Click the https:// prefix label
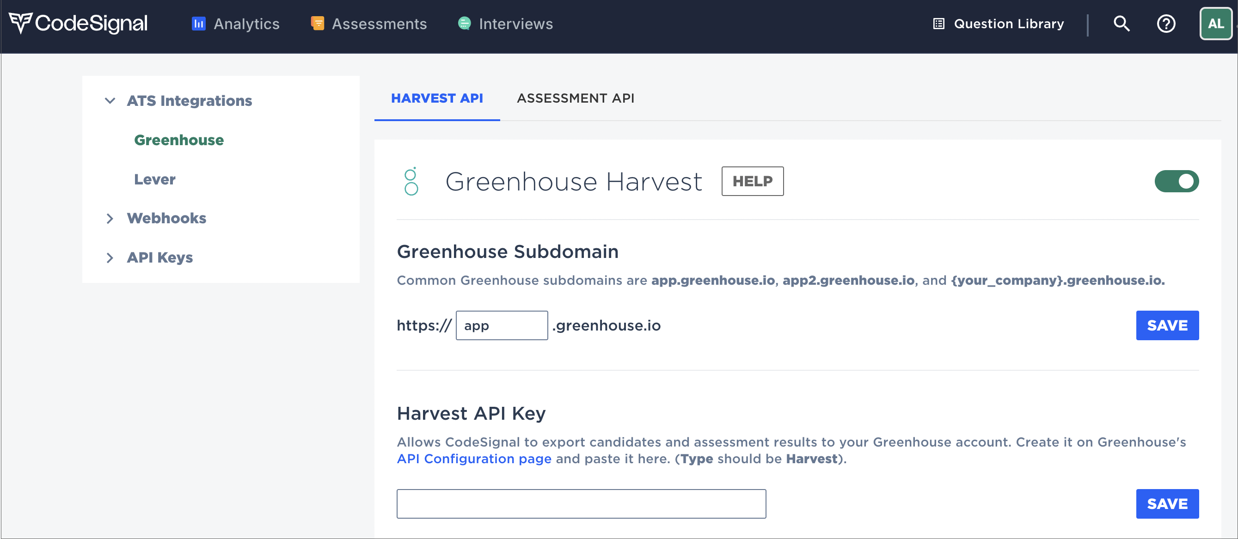Image resolution: width=1238 pixels, height=539 pixels. pos(424,325)
